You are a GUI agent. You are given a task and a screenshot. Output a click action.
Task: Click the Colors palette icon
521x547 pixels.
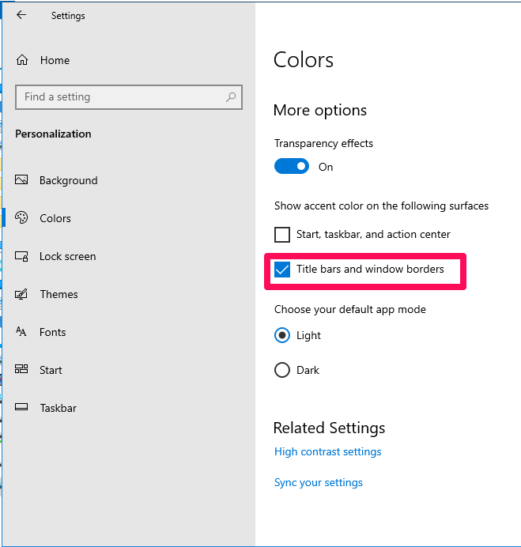21,217
